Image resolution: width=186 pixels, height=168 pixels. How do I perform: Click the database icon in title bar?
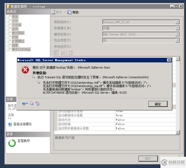pyautogui.click(x=8, y=6)
